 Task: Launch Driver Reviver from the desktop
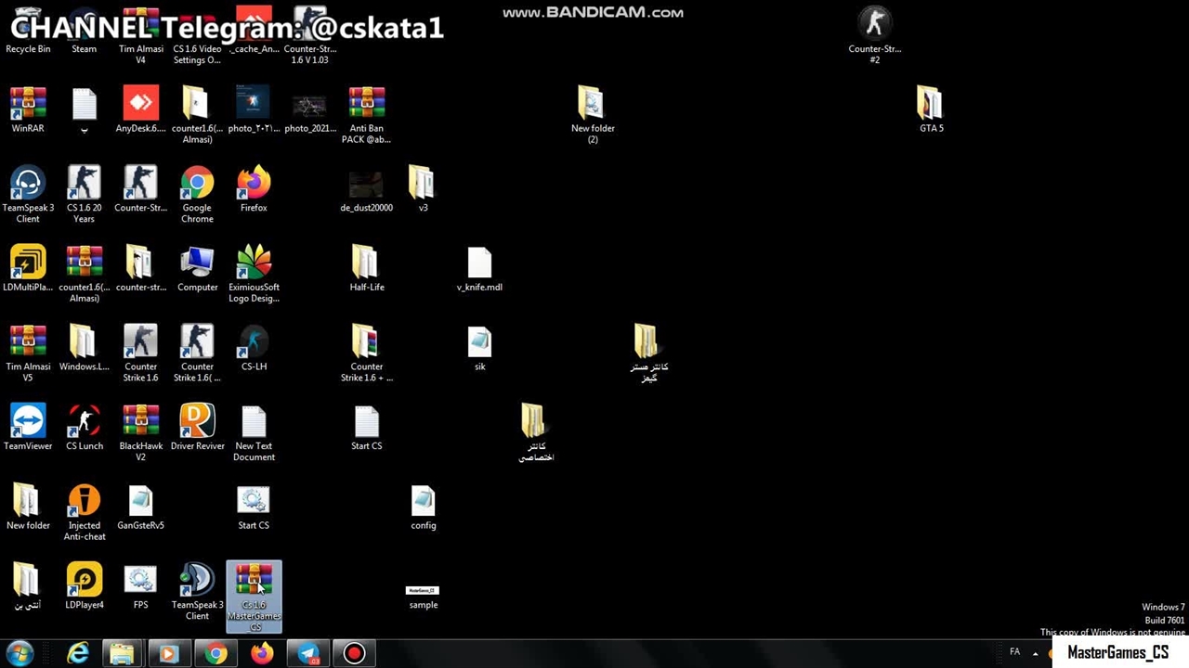click(197, 423)
